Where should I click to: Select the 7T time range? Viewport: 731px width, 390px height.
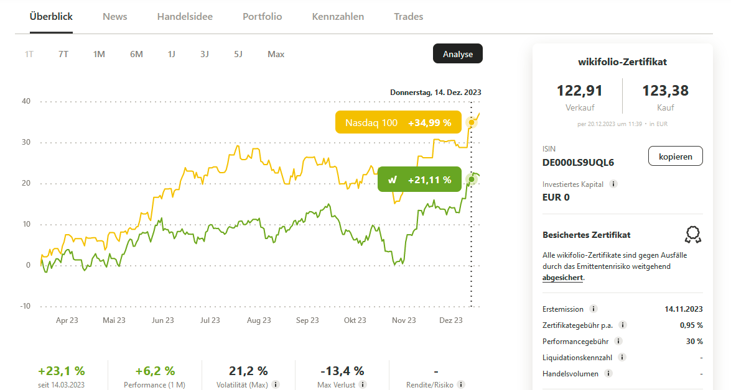(63, 54)
